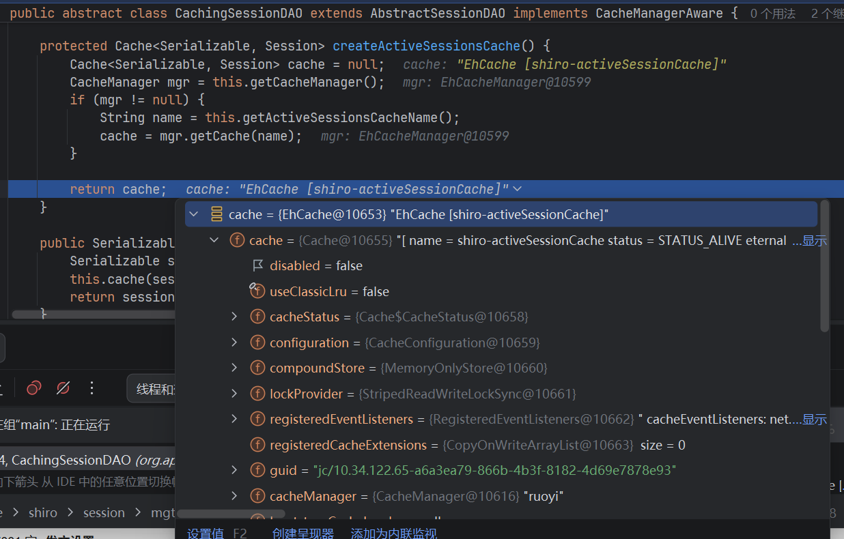Expand the lockProvider field node

point(234,394)
